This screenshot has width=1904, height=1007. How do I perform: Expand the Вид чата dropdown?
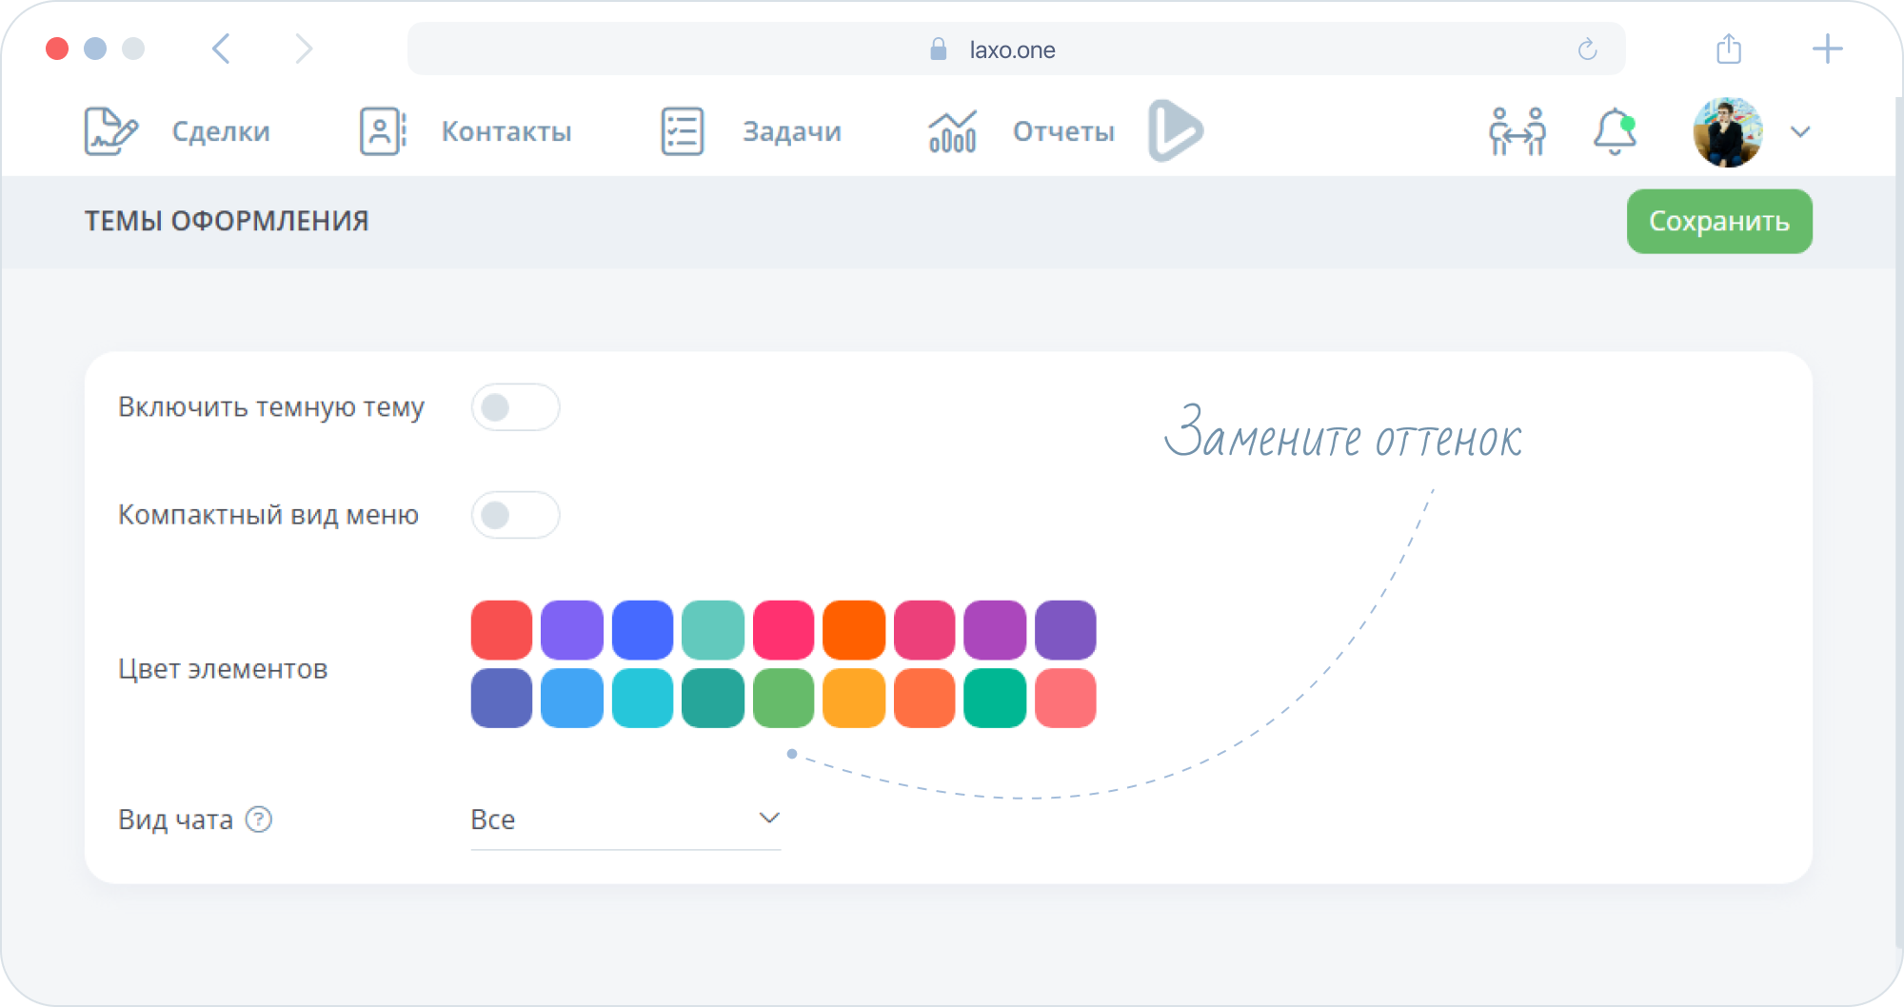(x=625, y=819)
